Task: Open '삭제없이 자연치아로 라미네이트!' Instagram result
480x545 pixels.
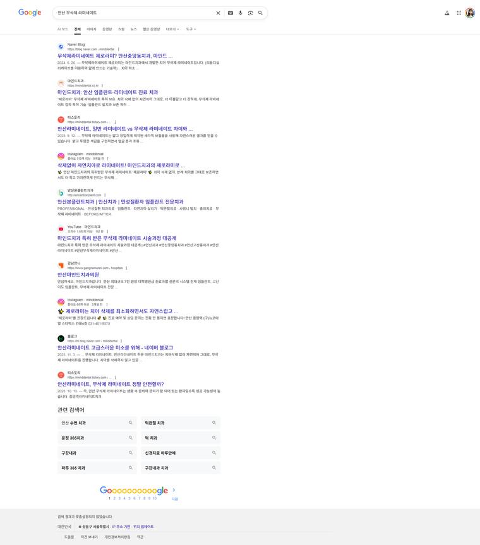Action: pyautogui.click(x=121, y=165)
